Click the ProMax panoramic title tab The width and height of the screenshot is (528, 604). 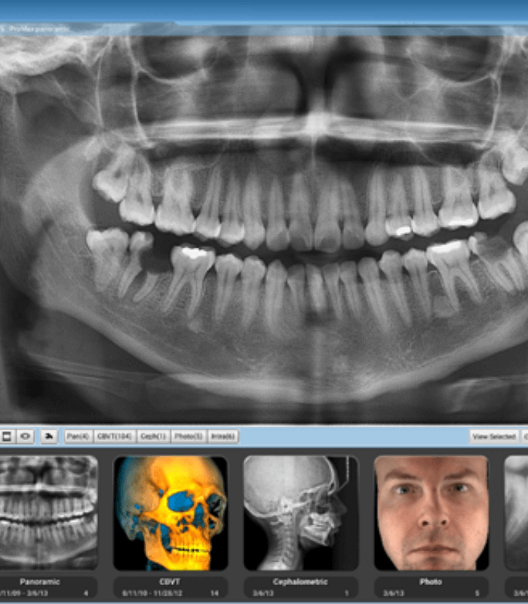click(x=38, y=29)
